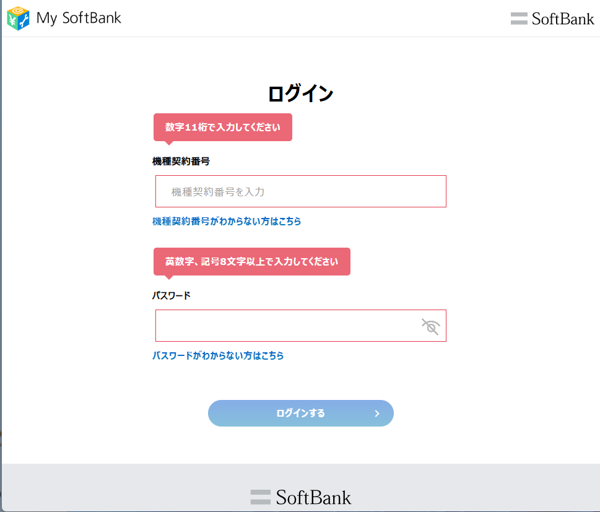This screenshot has height=512, width=600.
Task: Click the 機種契約番号 field label
Action: click(181, 161)
